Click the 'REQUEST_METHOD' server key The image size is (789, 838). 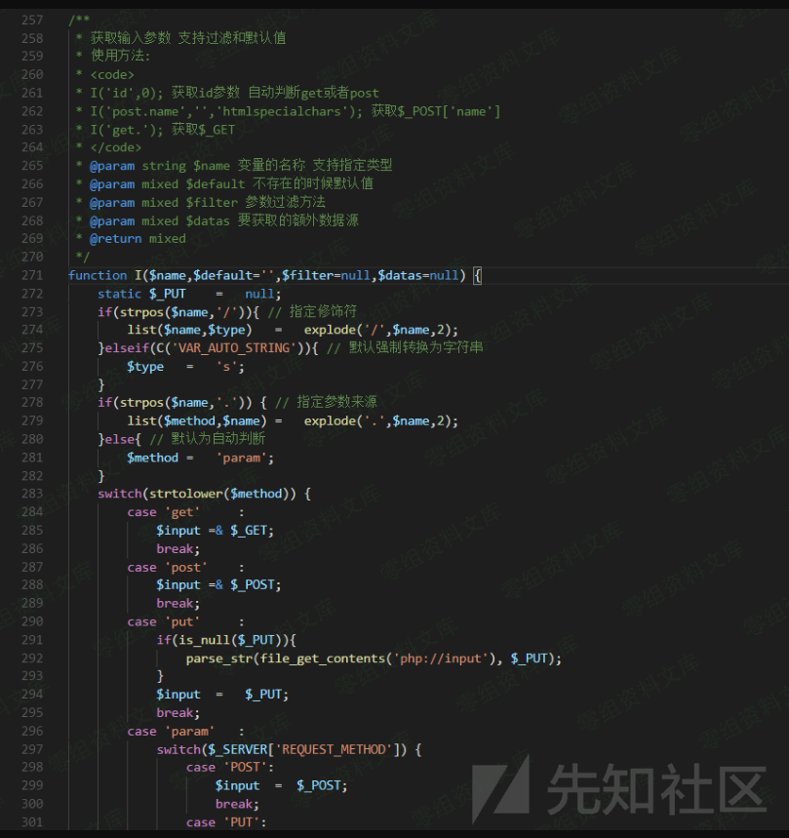pyautogui.click(x=334, y=750)
